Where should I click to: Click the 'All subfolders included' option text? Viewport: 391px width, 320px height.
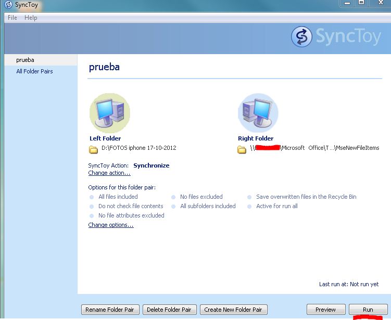[x=208, y=206]
